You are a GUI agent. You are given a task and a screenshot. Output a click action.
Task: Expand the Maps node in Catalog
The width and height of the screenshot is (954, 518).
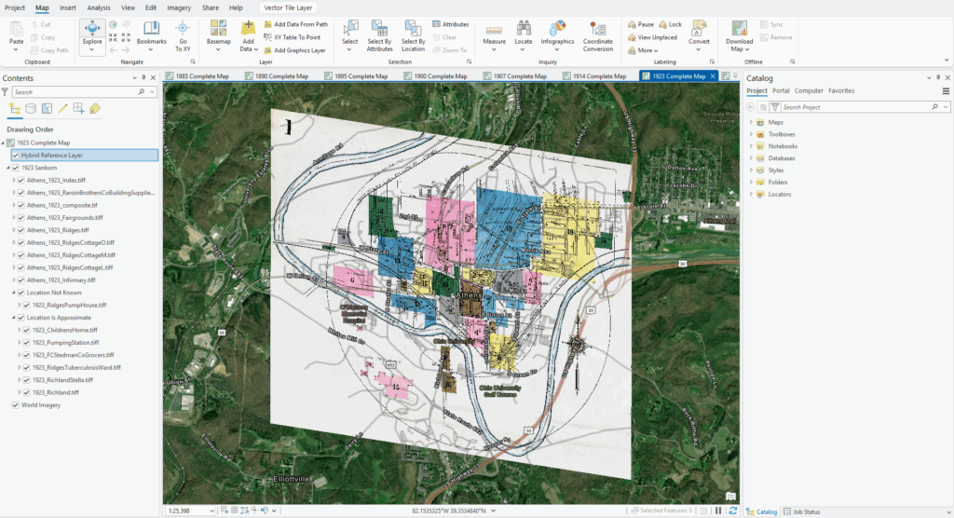pos(752,122)
